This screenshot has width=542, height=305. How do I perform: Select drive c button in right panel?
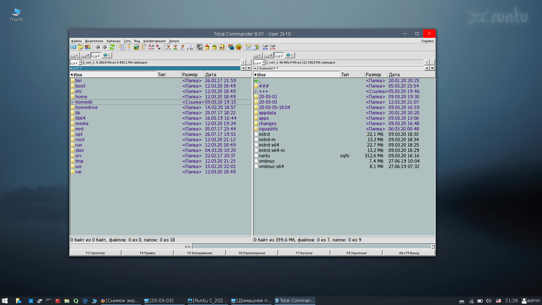point(258,55)
